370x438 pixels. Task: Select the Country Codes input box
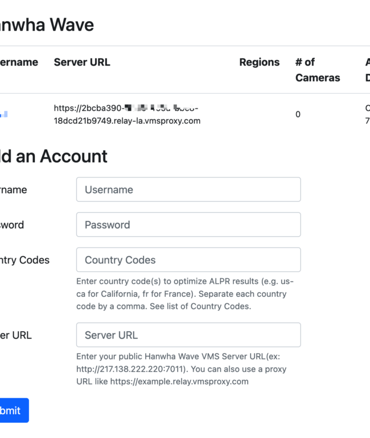click(x=188, y=260)
